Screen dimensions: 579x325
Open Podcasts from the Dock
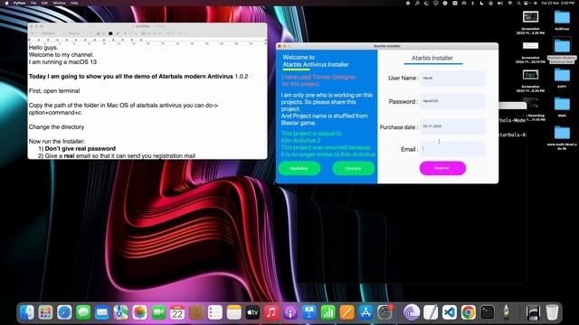(290, 313)
